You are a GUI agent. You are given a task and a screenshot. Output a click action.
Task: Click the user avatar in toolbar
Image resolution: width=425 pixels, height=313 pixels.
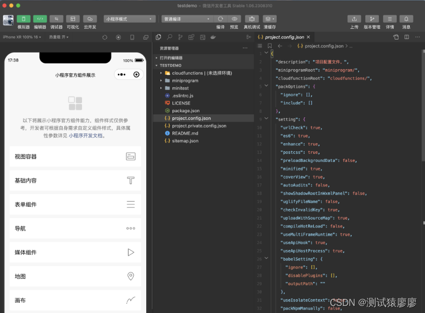point(8,20)
